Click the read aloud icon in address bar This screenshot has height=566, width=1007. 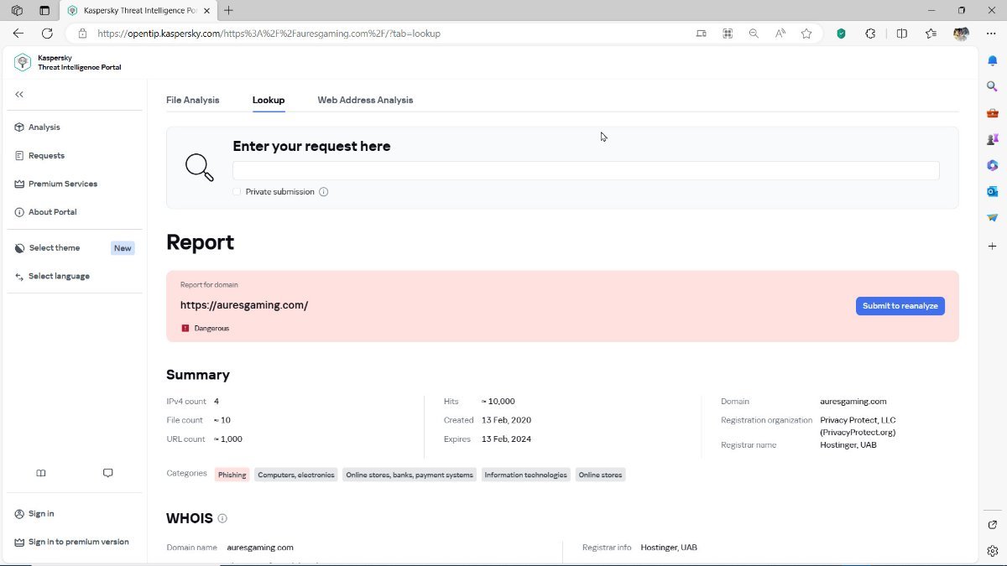780,34
